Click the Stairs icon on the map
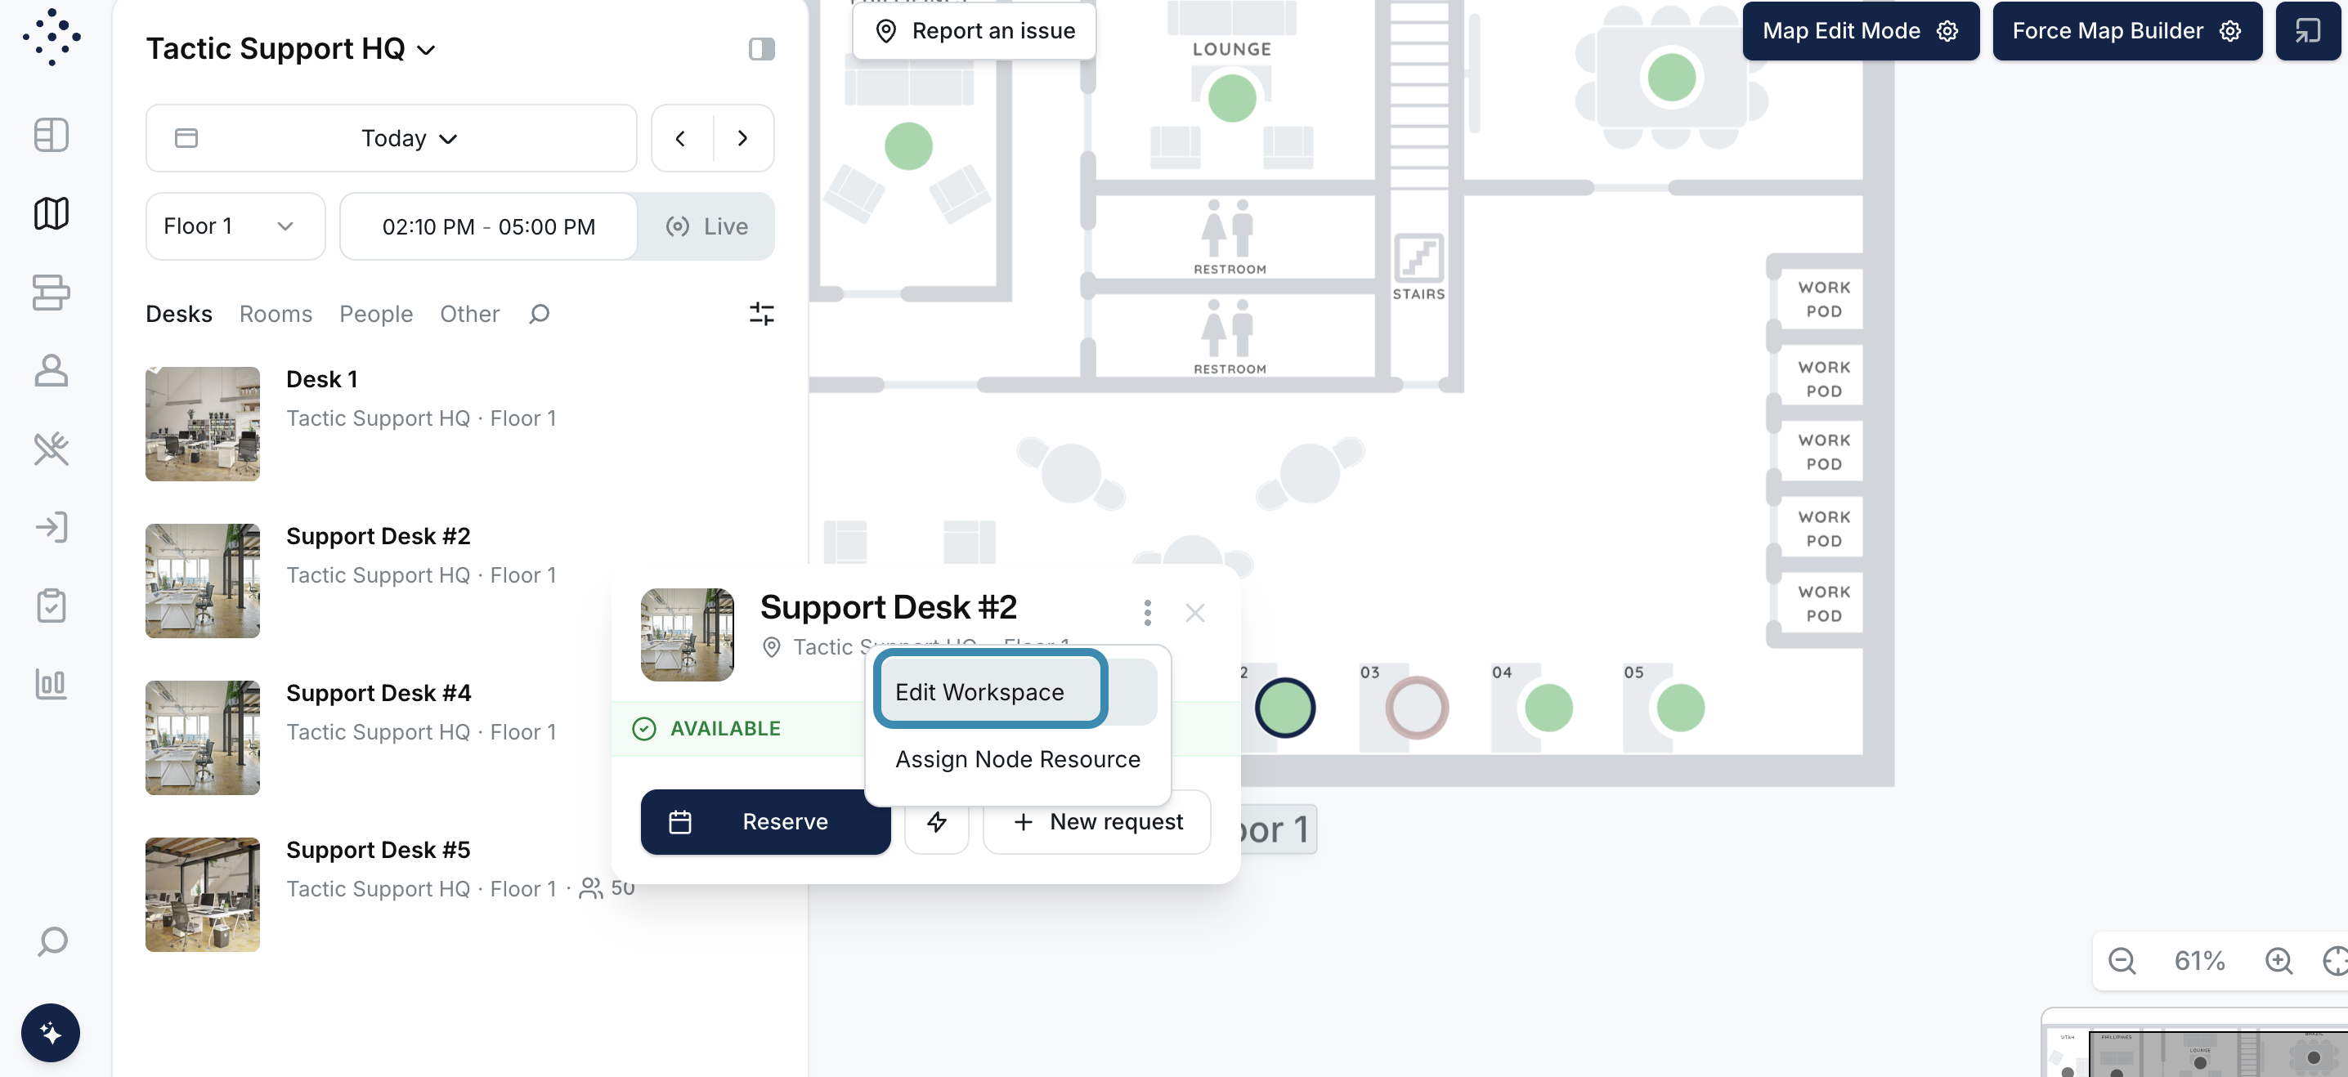Screen dimensions: 2348x1077 1418,258
